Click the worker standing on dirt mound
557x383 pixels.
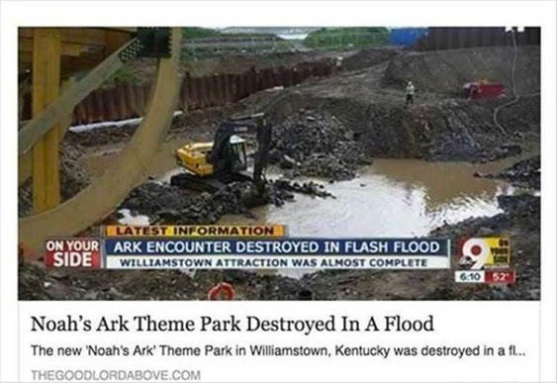coord(410,93)
